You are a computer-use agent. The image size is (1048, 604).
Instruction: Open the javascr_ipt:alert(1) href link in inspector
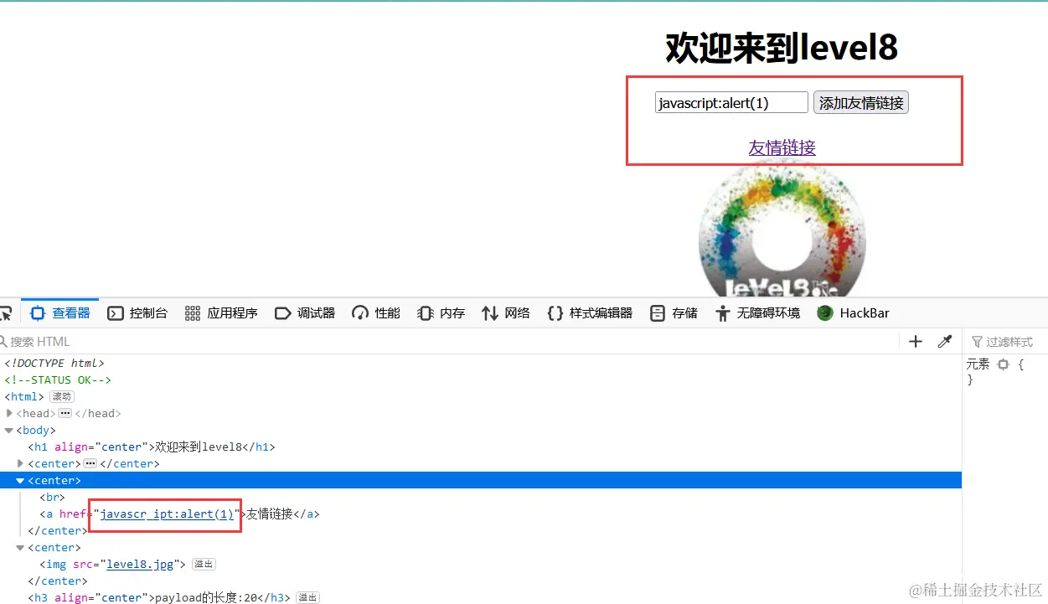click(167, 514)
